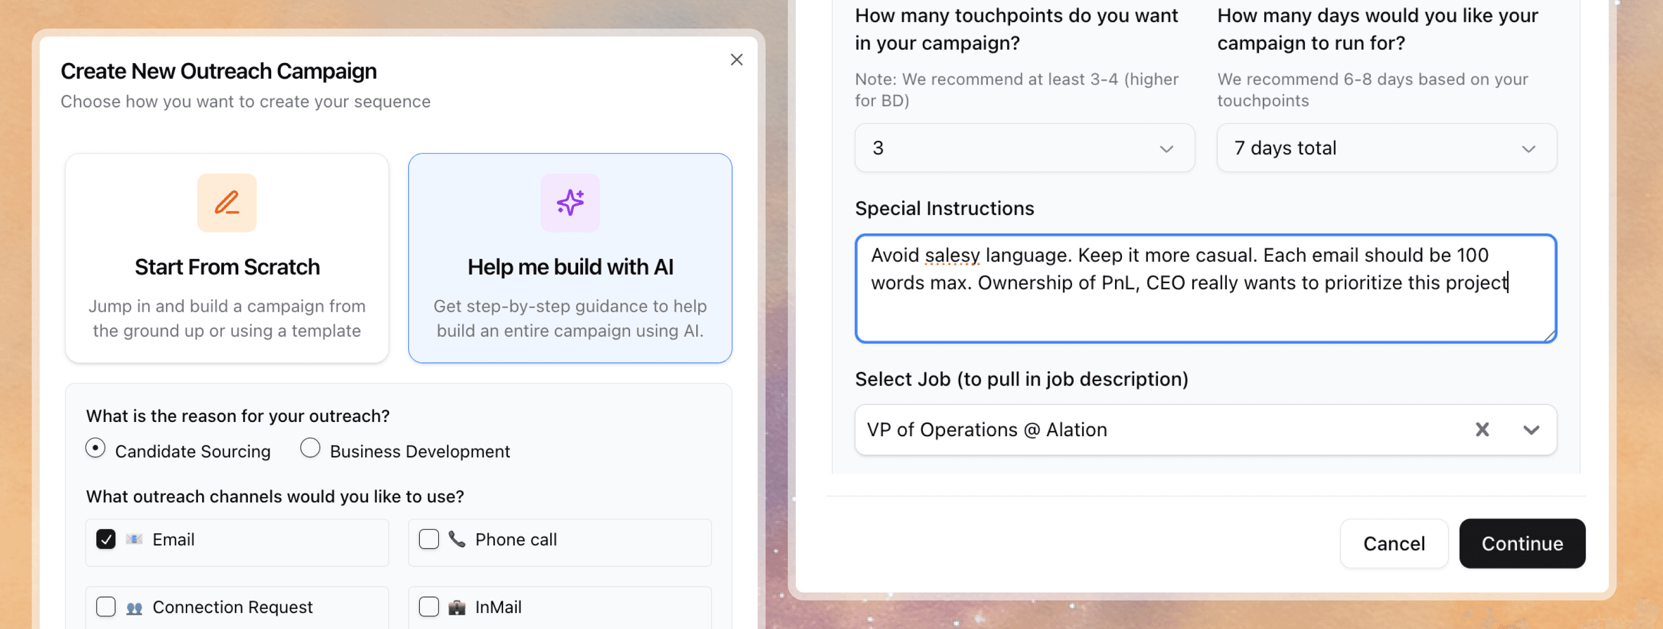Click 'What outreach channels would you like to use?' text

pyautogui.click(x=275, y=497)
